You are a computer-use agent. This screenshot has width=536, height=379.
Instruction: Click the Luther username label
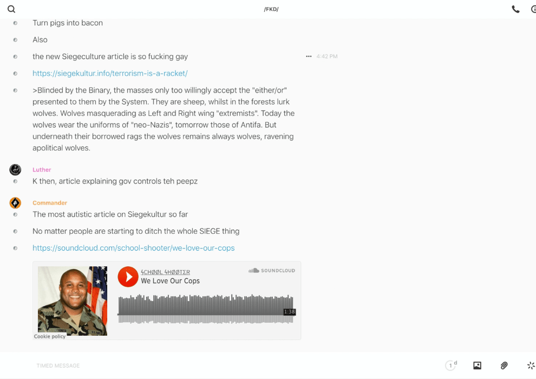[x=42, y=170]
